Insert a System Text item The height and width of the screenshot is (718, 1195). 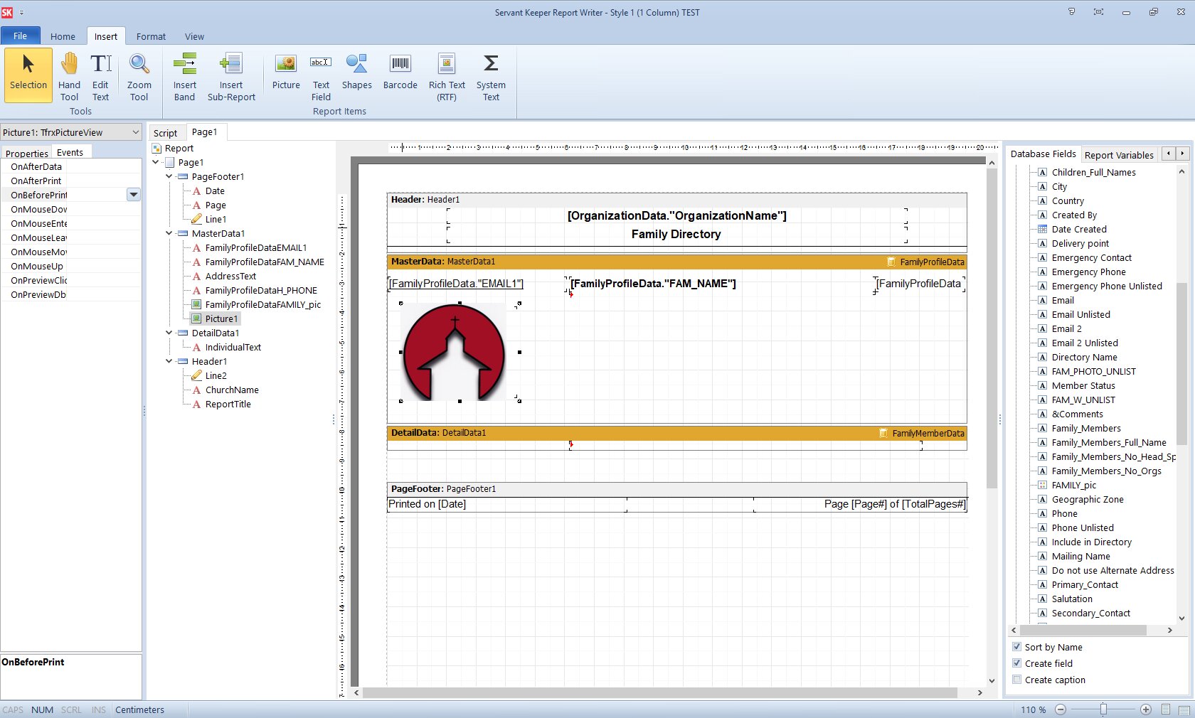click(490, 75)
